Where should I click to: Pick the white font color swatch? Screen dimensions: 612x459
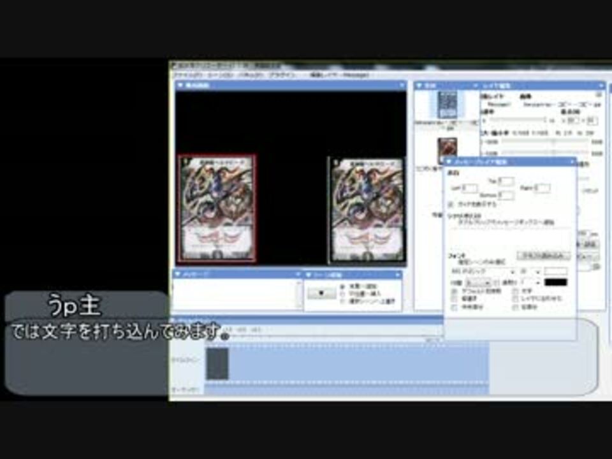coord(555,272)
